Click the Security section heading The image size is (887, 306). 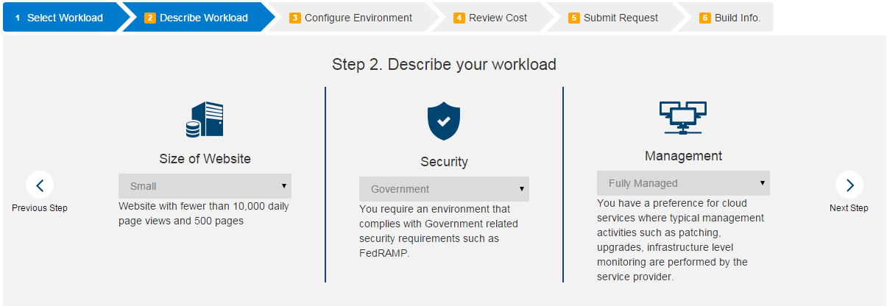pos(444,162)
